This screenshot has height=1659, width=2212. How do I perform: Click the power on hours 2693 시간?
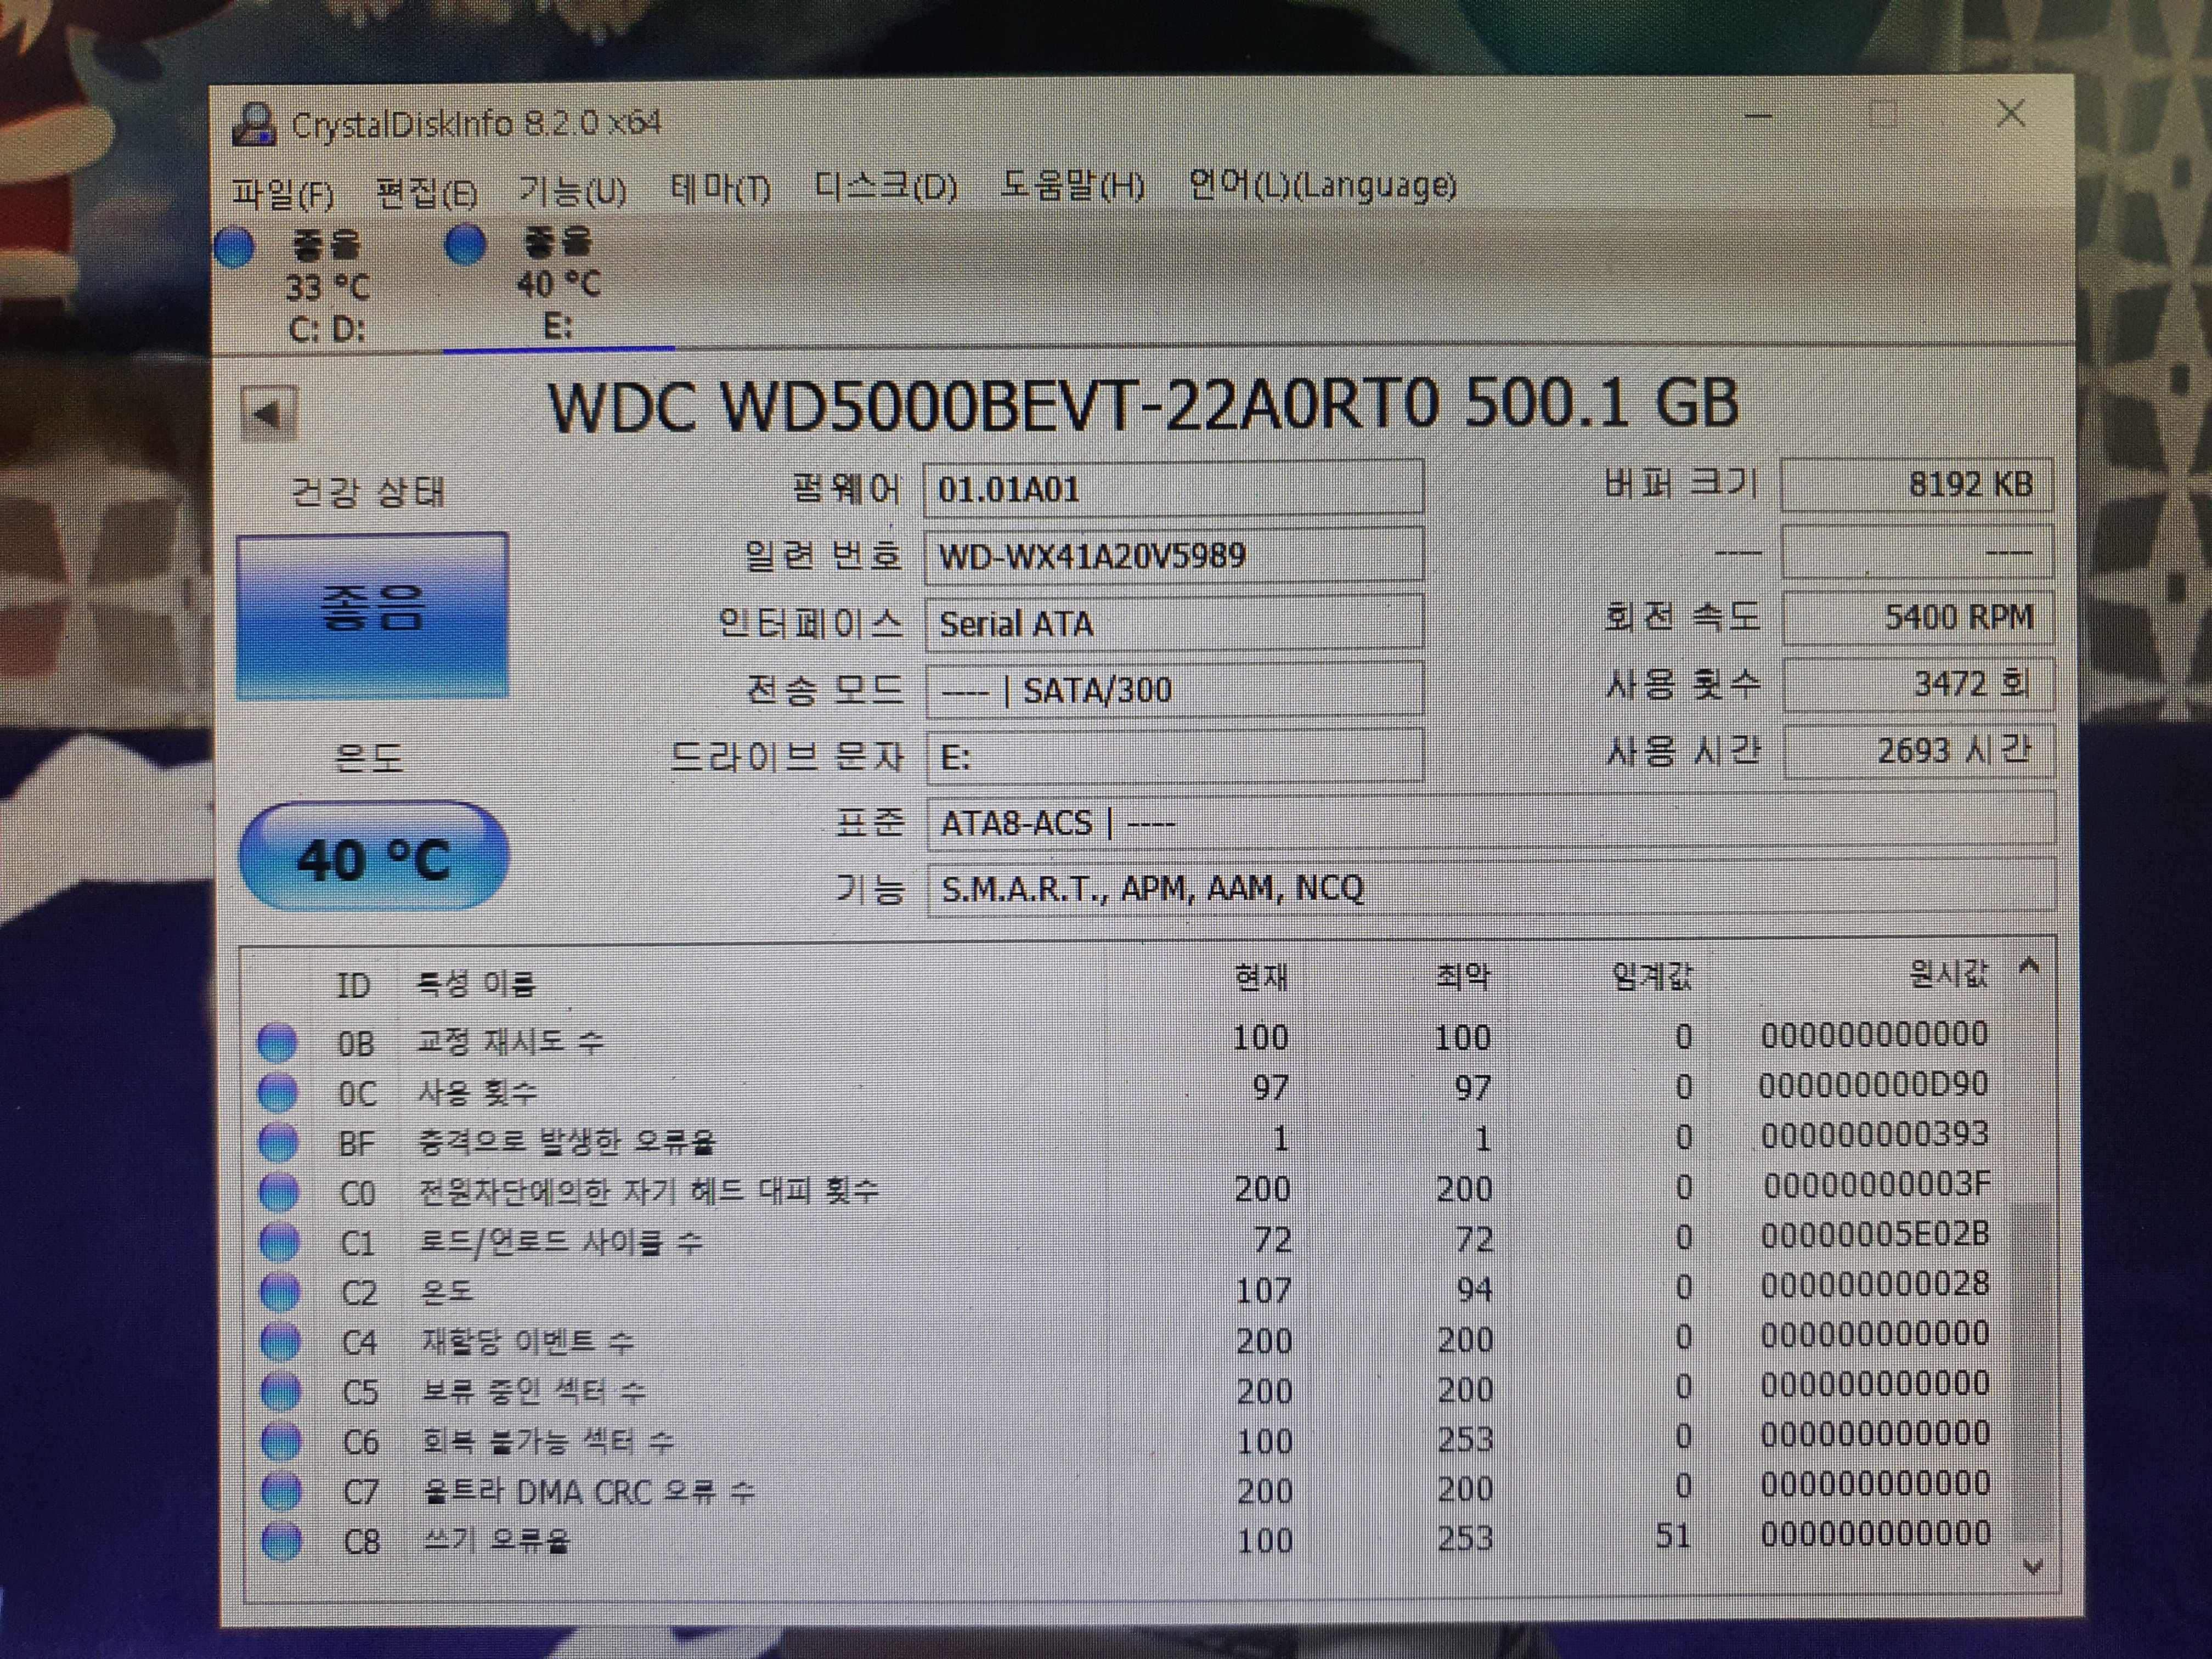[1918, 750]
